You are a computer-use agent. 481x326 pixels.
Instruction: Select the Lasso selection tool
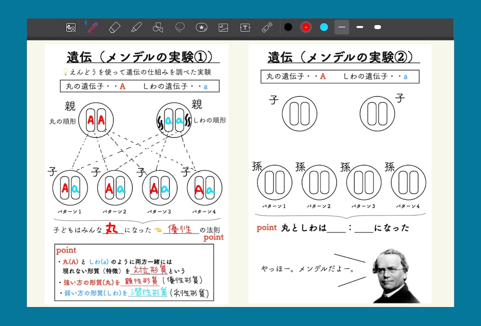point(180,27)
